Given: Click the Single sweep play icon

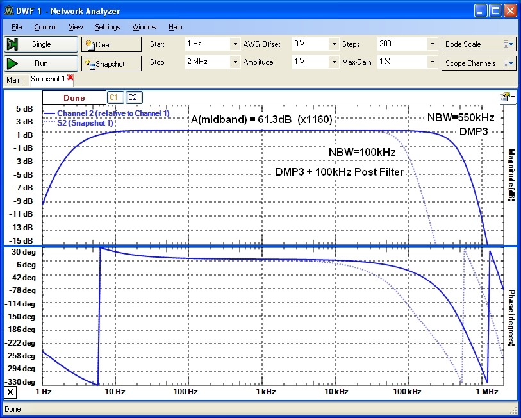Looking at the screenshot, I should [13, 44].
